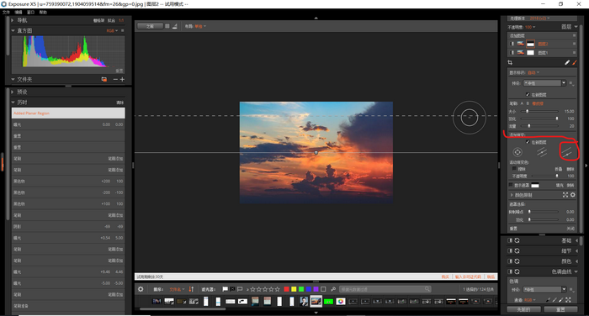Image resolution: width=589 pixels, height=316 pixels.
Task: Click the orange folder icon in folders header
Action: (x=104, y=79)
